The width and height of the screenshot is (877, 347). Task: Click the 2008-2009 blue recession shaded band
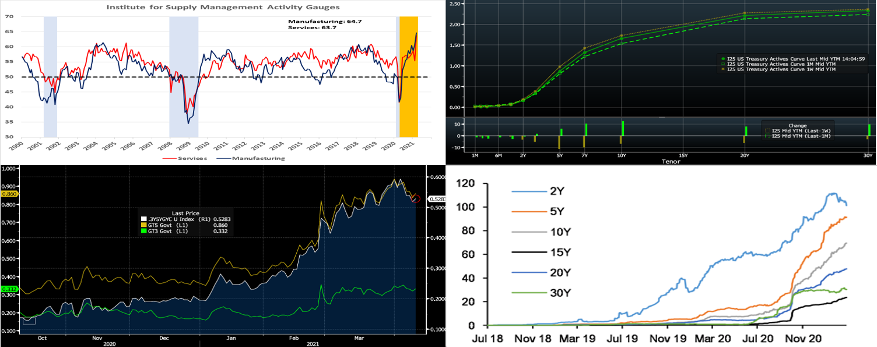[184, 76]
